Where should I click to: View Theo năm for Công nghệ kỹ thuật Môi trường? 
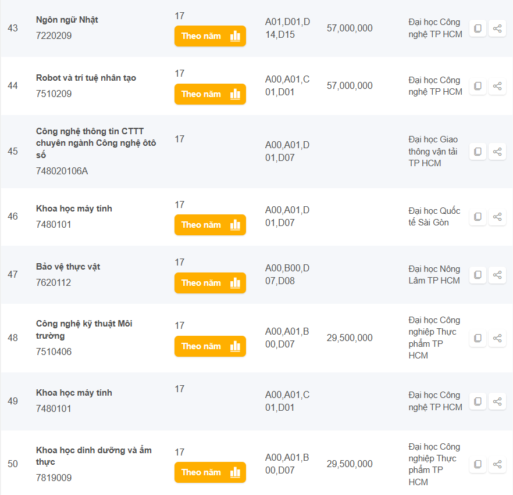pos(210,346)
